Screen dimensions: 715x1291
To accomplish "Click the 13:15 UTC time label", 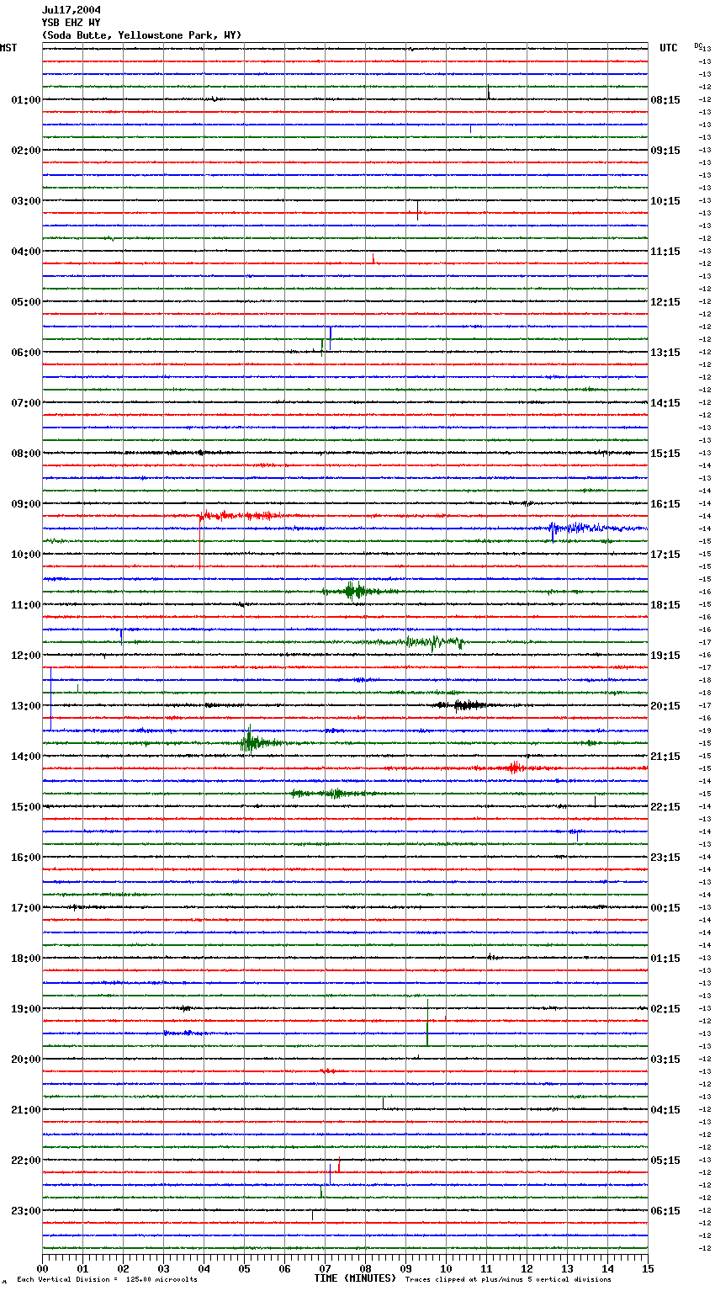I will click(665, 353).
